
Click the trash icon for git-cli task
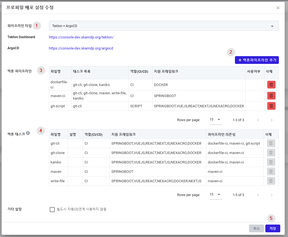click(x=271, y=143)
